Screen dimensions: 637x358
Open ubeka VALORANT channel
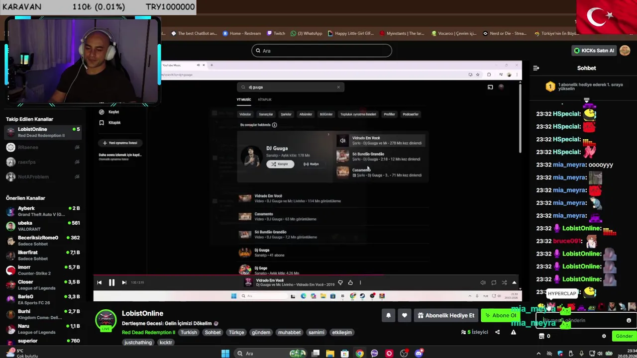(42, 226)
